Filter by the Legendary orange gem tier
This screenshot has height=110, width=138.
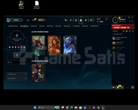tap(16, 47)
